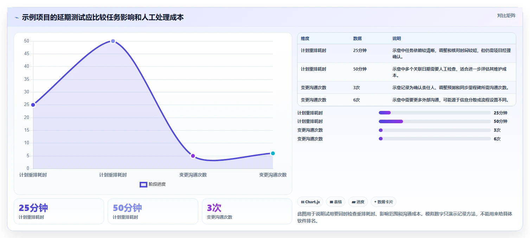Click the description starting 示意记录为确认责任人

(451, 88)
